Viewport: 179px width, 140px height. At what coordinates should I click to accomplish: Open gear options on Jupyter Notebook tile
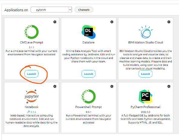point(55,86)
